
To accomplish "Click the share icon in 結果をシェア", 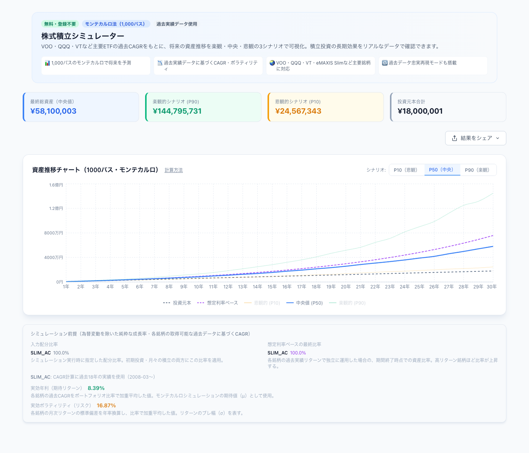I will 455,138.
